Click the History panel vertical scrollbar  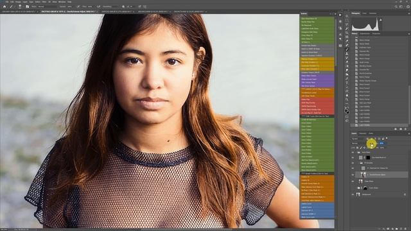point(409,105)
